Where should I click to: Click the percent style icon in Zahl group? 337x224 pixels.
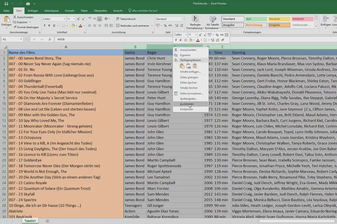166,26
